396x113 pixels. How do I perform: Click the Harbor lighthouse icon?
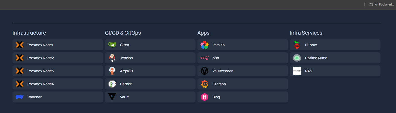(112, 84)
